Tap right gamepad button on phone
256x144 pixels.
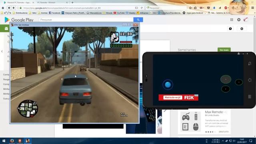click(x=239, y=82)
